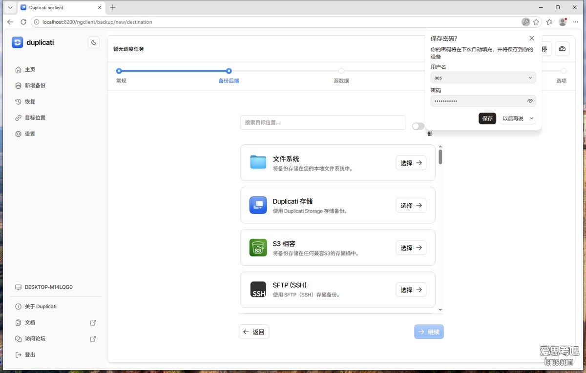Click the 文档 external-link icon
Viewport: 586px width, 373px height.
[93, 322]
